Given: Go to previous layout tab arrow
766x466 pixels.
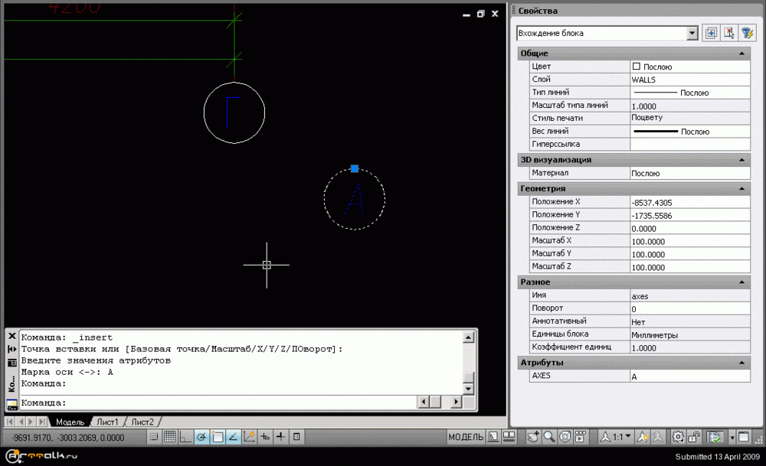Looking at the screenshot, I should [21, 422].
